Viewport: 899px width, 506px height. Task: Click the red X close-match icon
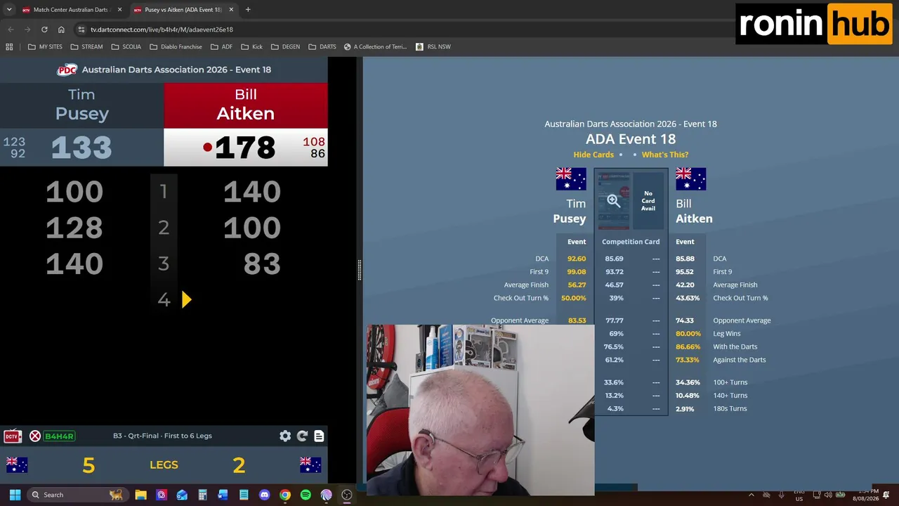(35, 436)
